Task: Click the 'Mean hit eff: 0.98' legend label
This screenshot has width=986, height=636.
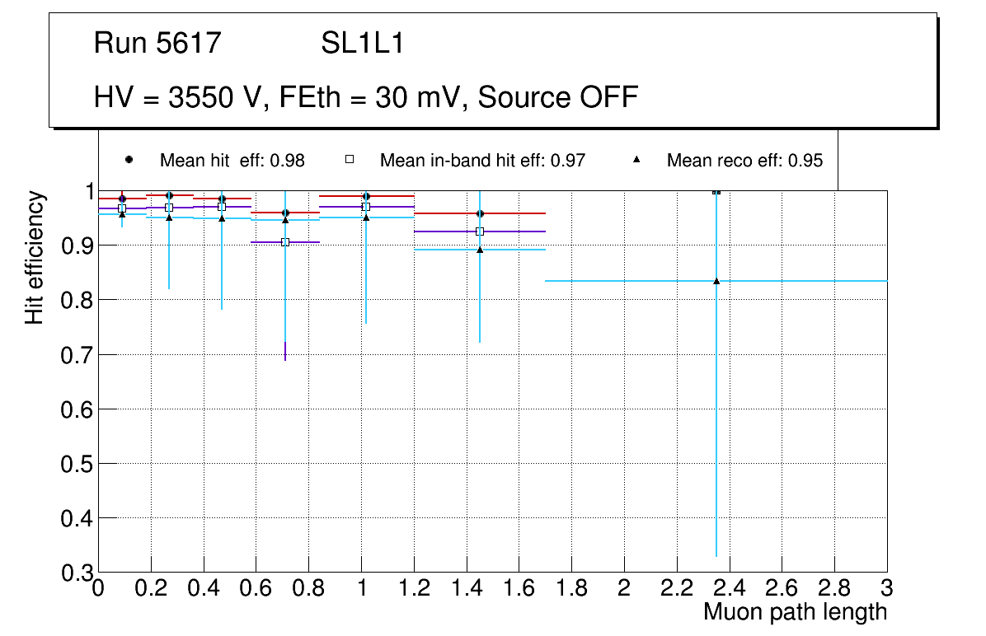Action: pyautogui.click(x=232, y=161)
